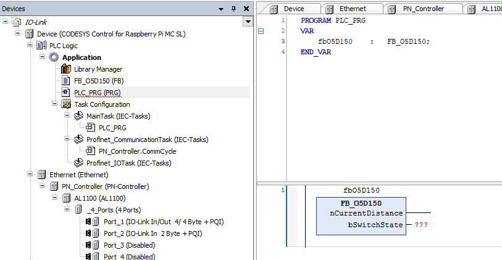Close the Devices panel
502x260 pixels.
[x=246, y=9]
